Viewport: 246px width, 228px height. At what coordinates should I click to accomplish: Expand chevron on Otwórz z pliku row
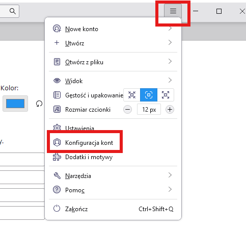tap(170, 61)
